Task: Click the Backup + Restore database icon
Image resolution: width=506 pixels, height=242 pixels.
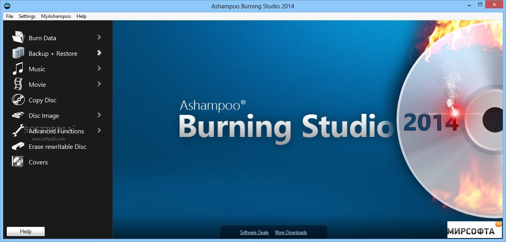Action: click(18, 53)
